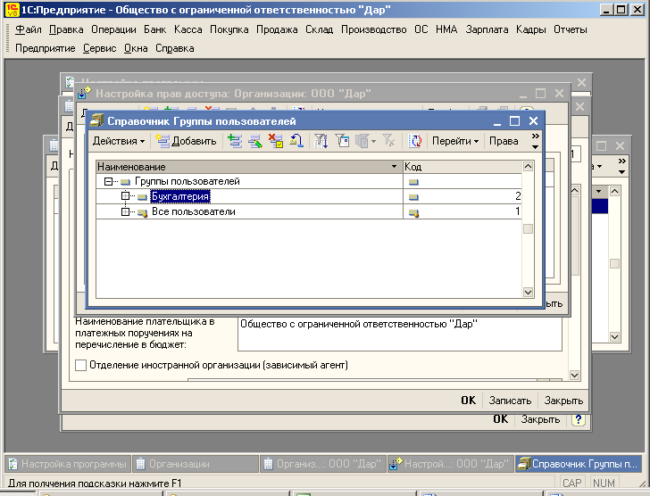Collapse the Группы пользователей tree root
Screen dimensions: 650x496
[x=108, y=182]
